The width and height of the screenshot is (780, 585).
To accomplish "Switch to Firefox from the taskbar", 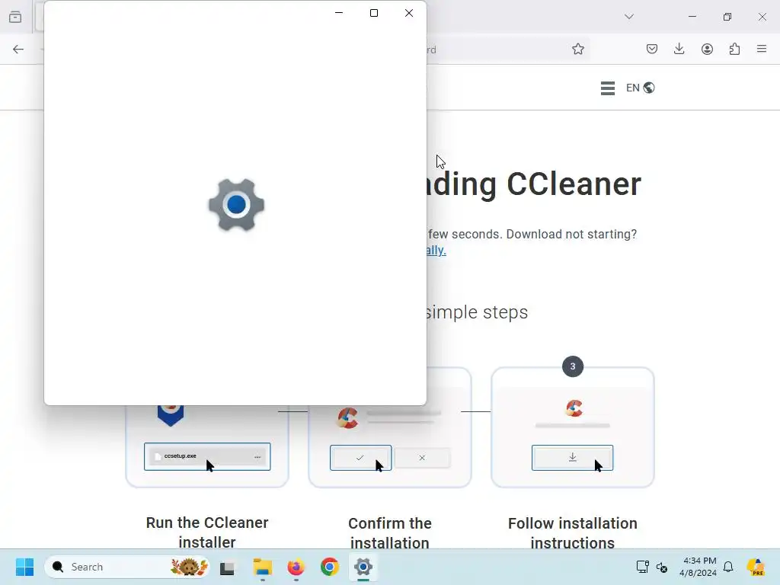I will 296,567.
